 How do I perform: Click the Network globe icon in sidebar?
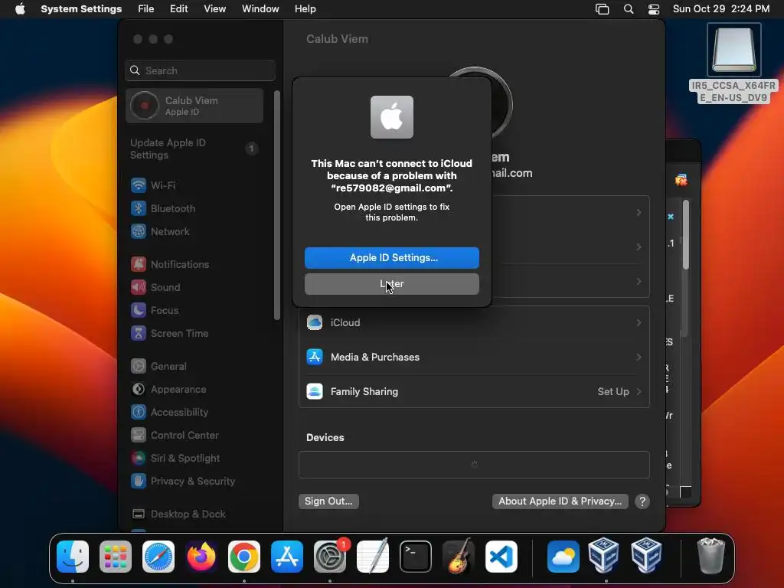pyautogui.click(x=139, y=231)
